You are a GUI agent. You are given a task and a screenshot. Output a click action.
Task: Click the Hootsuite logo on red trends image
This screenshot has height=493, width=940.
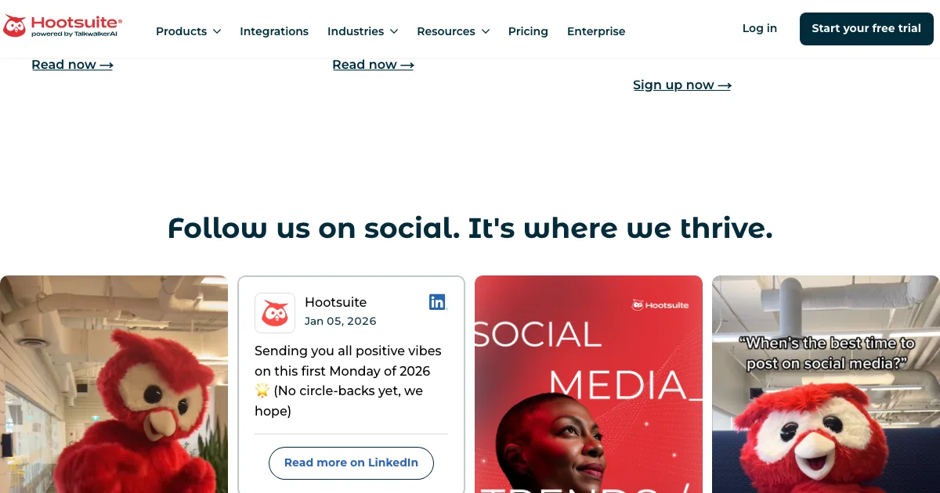pos(660,304)
